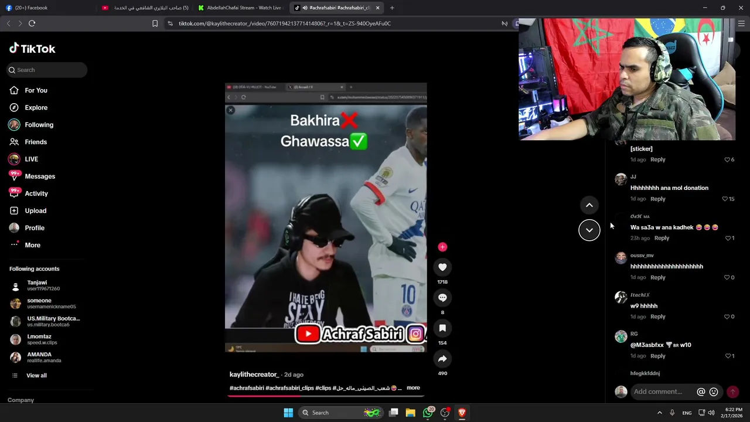Reply to JJ's comment
The width and height of the screenshot is (750, 422).
(657, 199)
